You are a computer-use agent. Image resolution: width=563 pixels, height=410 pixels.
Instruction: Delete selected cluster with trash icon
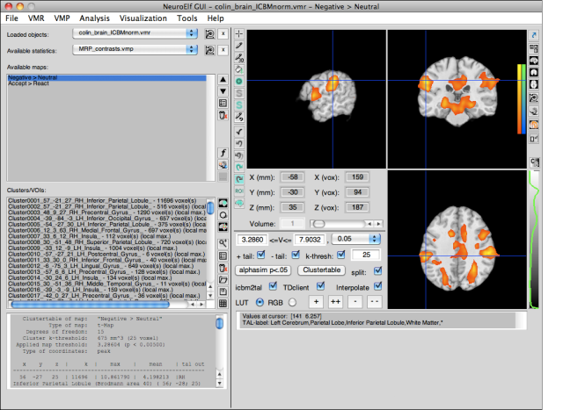click(223, 268)
